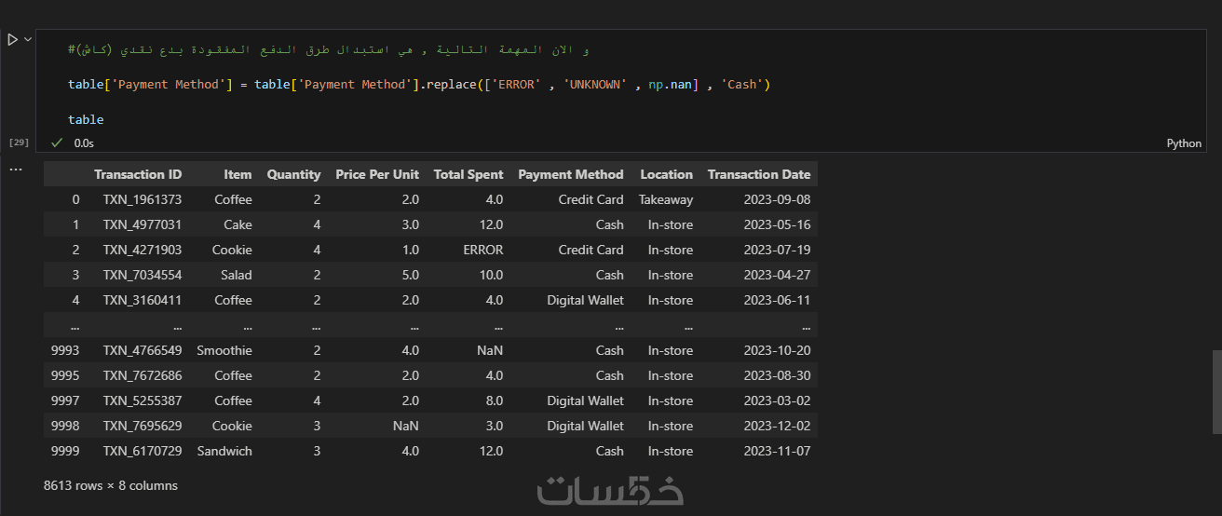Click date 2023-12-02
The image size is (1222, 516).
[x=777, y=426]
